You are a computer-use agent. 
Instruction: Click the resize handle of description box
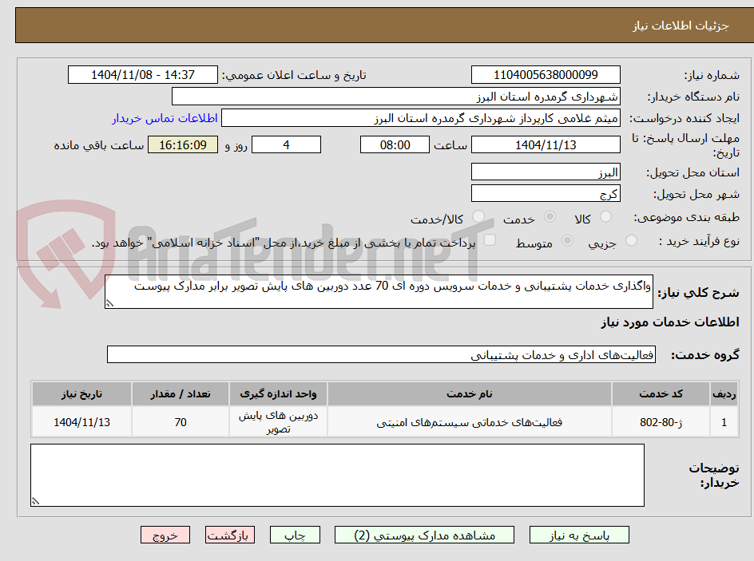coord(109,303)
